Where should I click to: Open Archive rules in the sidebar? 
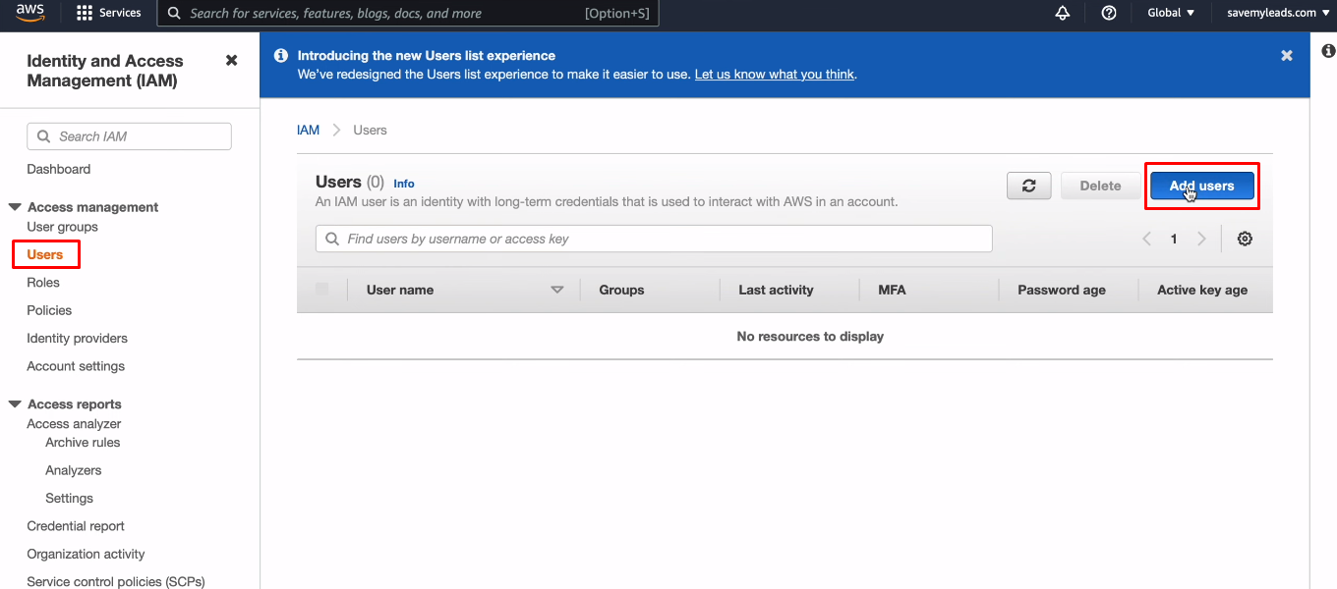pos(83,443)
